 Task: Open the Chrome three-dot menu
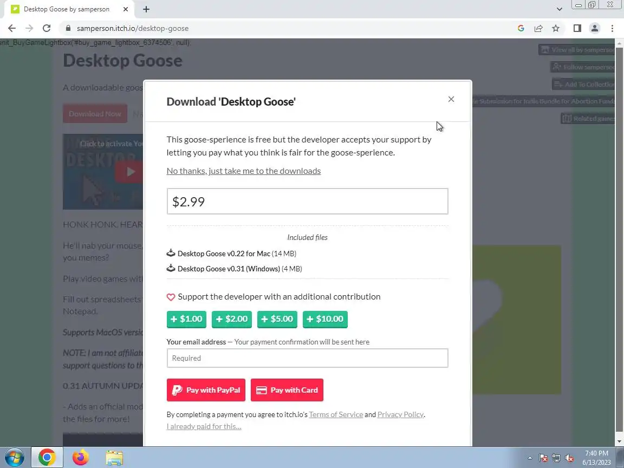tap(612, 28)
